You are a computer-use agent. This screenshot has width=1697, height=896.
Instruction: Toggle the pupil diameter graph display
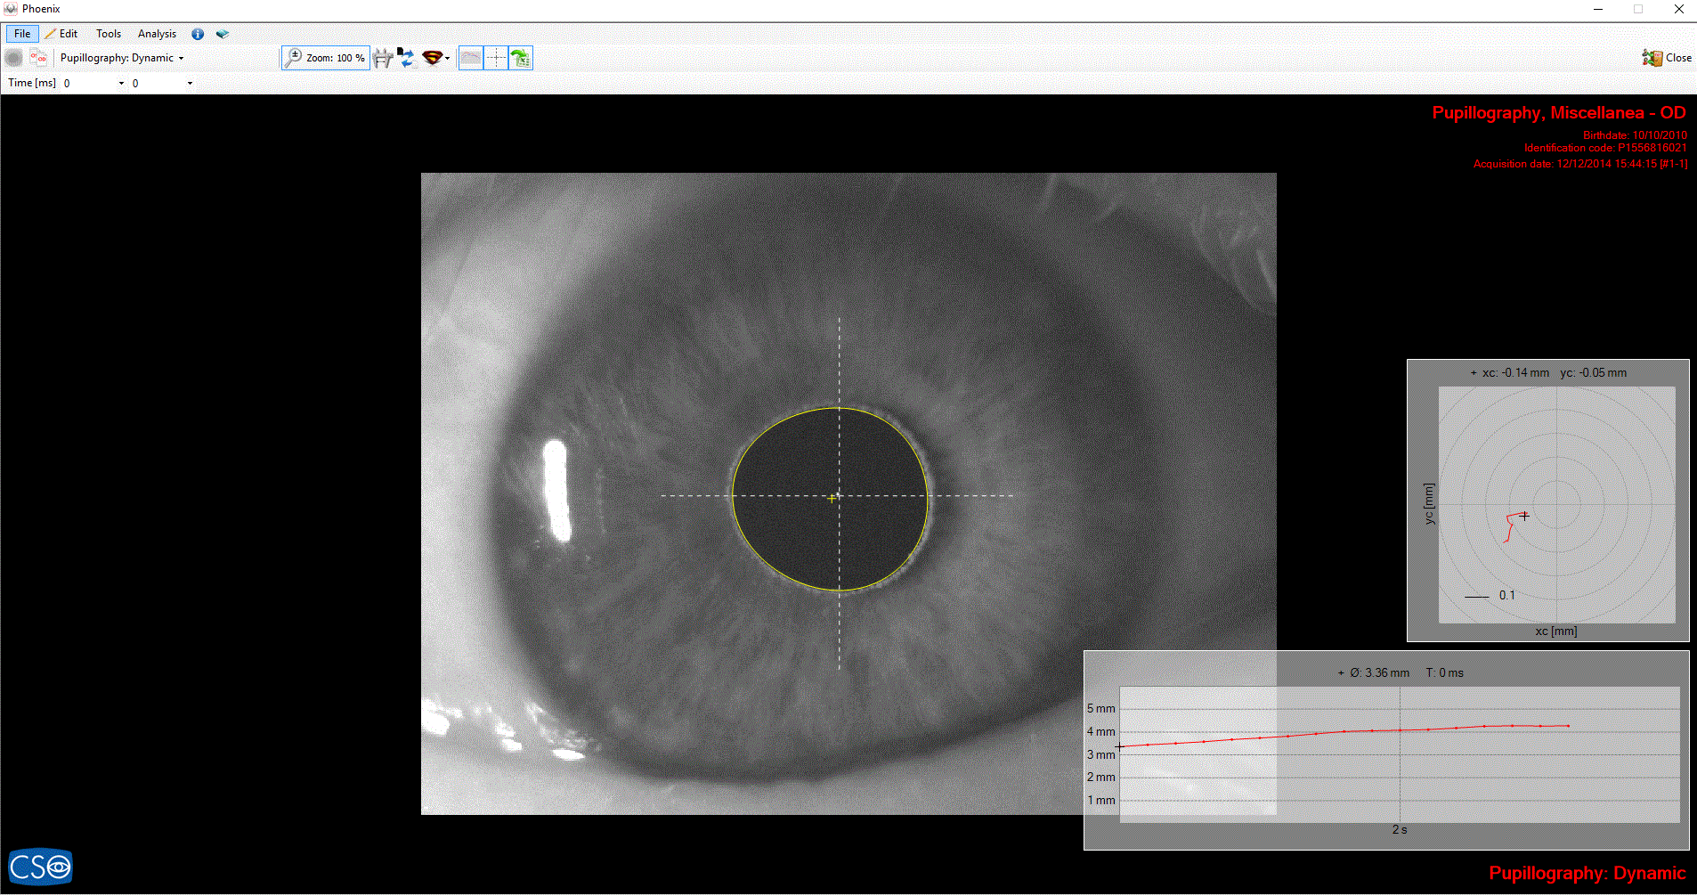pyautogui.click(x=470, y=59)
